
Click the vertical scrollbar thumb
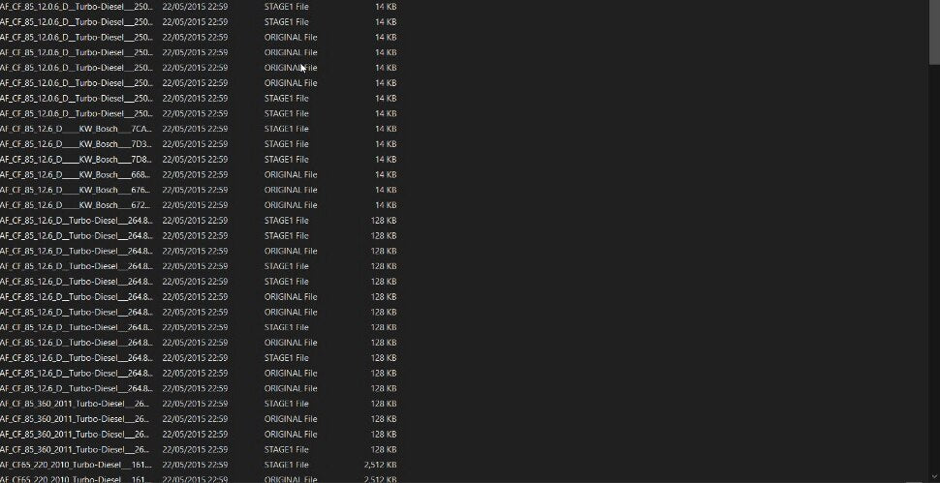pyautogui.click(x=934, y=31)
